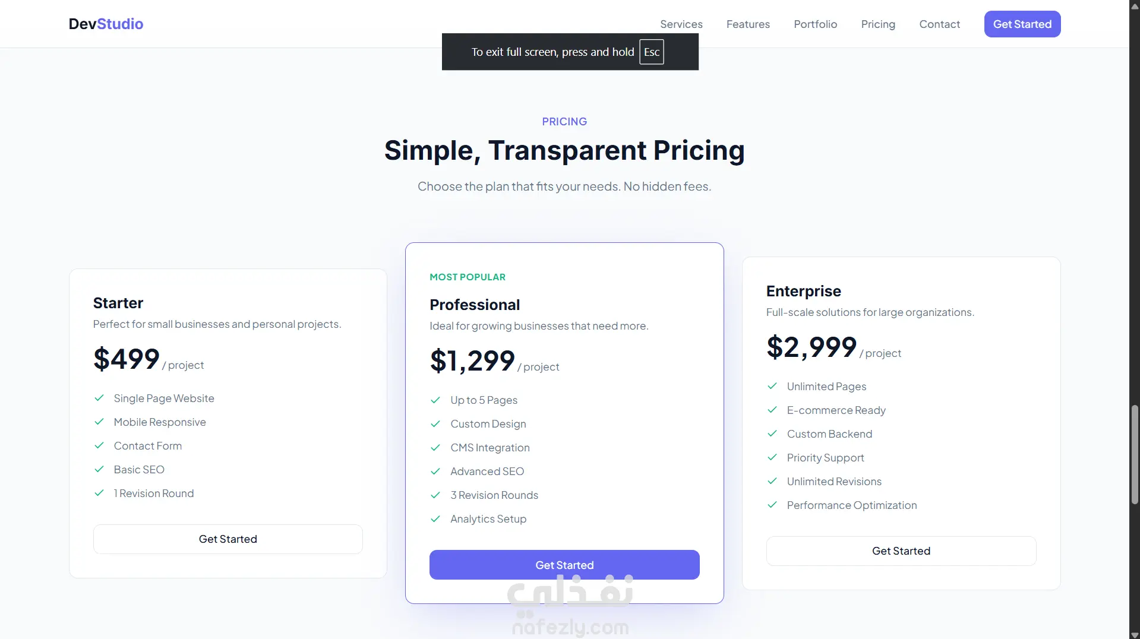Click the checkmark beside Single Page Website
This screenshot has height=639, width=1140.
(x=99, y=398)
